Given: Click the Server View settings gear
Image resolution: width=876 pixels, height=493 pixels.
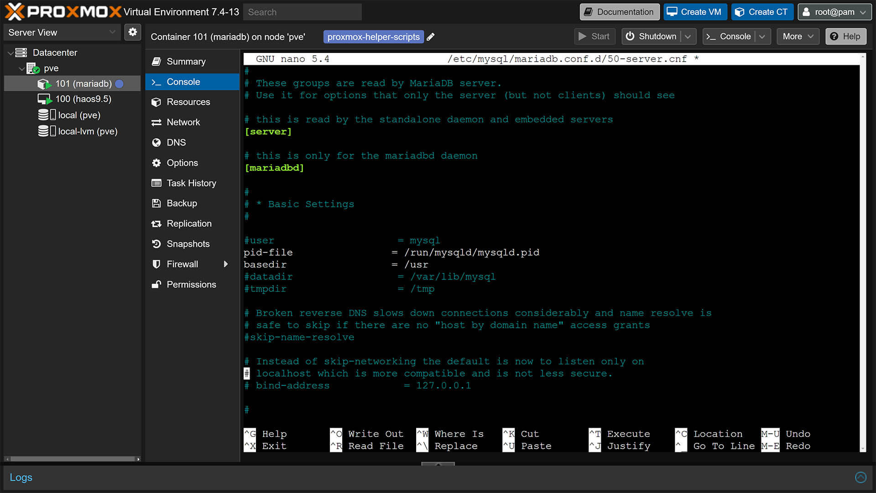Looking at the screenshot, I should click(x=133, y=32).
